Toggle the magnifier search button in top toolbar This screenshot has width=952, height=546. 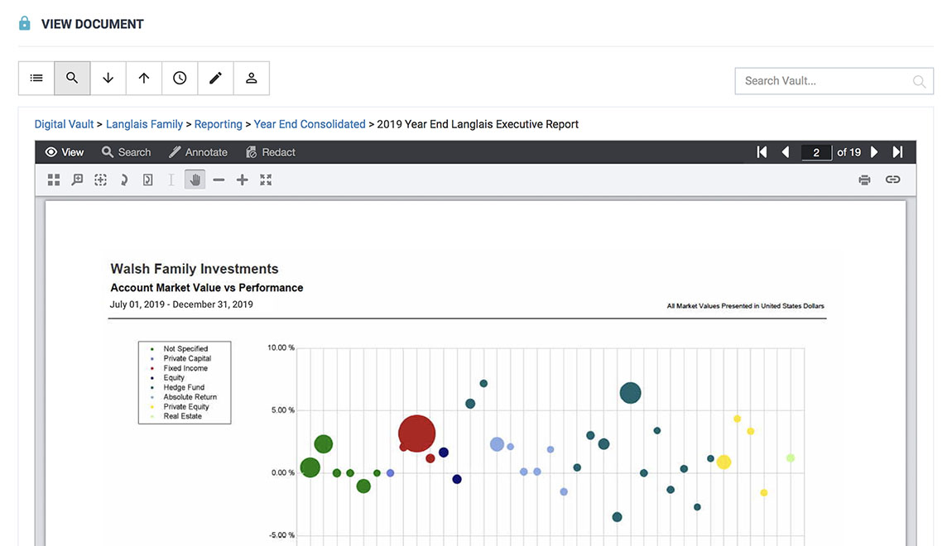72,78
